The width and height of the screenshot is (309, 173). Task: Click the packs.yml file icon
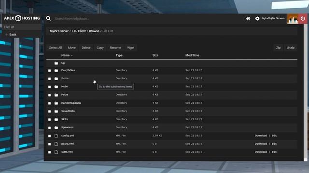pyautogui.click(x=56, y=144)
